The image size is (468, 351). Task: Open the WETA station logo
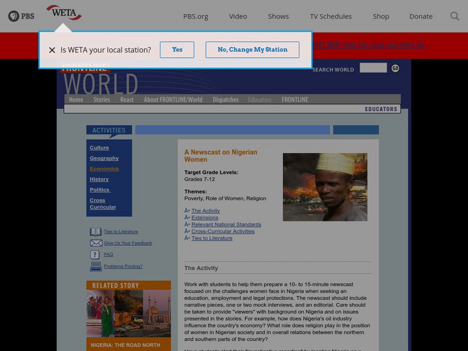[64, 13]
